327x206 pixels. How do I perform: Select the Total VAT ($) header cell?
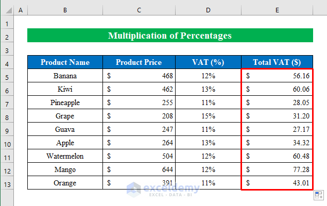277,62
